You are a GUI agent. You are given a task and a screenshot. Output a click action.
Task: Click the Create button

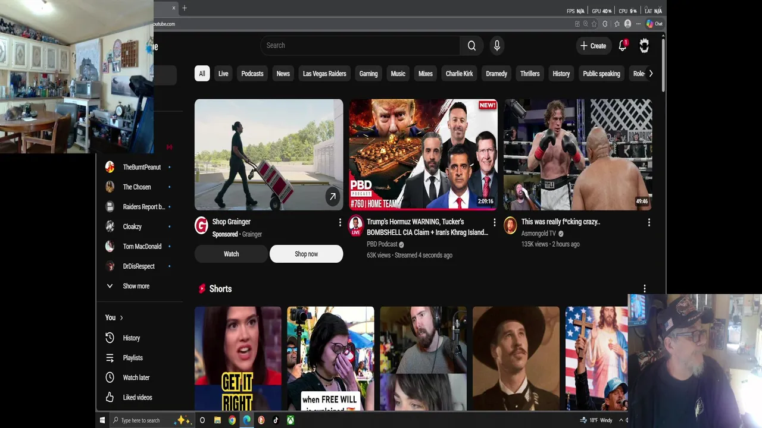click(593, 46)
